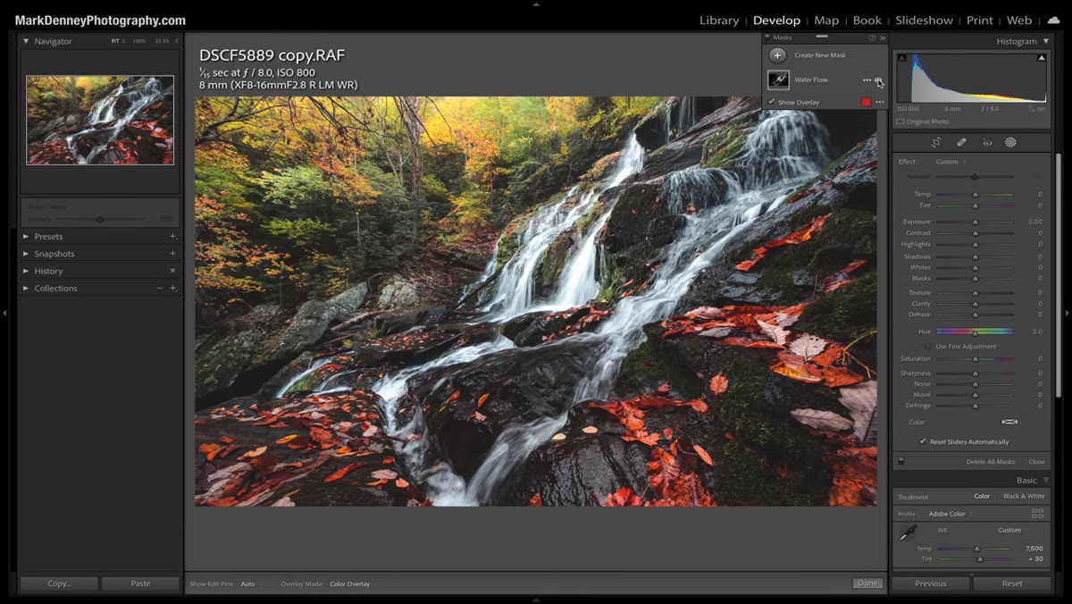Image resolution: width=1072 pixels, height=604 pixels.
Task: Pick the White Balance Selector eyedropper
Action: 908,533
